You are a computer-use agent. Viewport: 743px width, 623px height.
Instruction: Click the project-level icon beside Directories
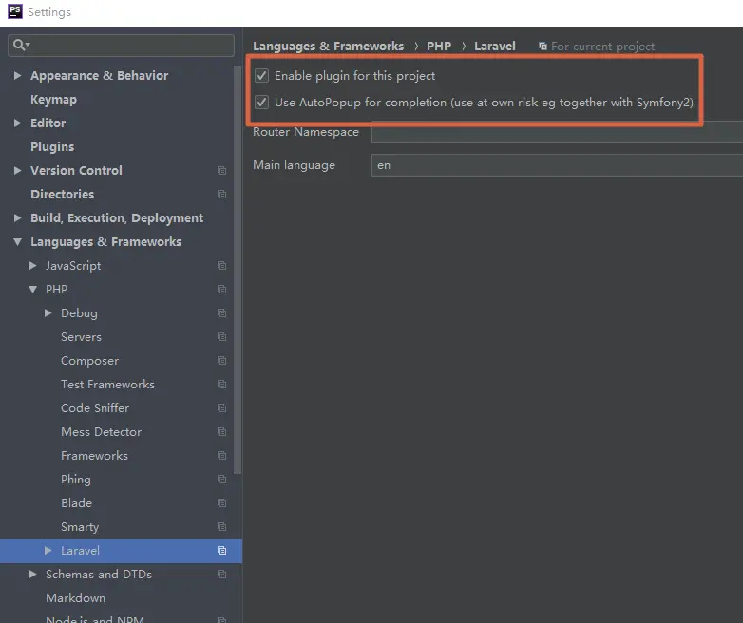pyautogui.click(x=221, y=195)
